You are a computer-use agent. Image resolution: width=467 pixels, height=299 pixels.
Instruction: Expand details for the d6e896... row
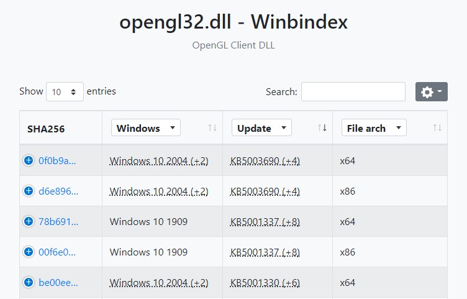click(x=29, y=191)
